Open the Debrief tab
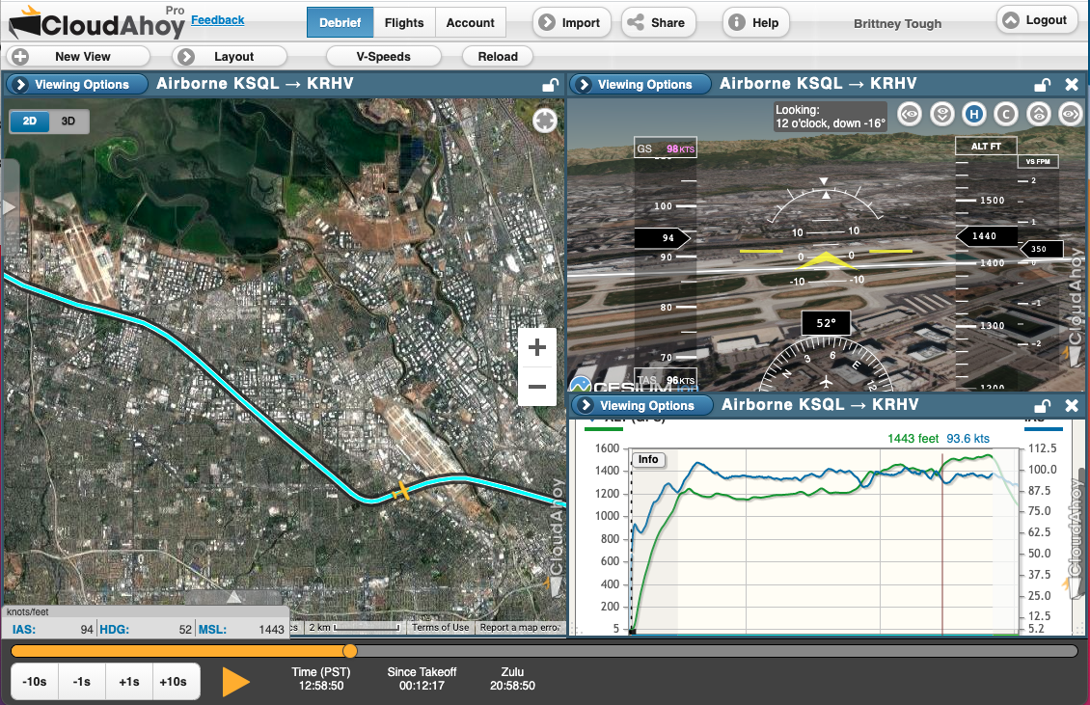Viewport: 1090px width, 705px height. tap(340, 22)
